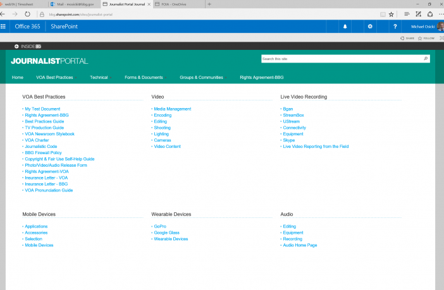Expand the Technical menu
Screen dimensions: 444x290
tap(101, 77)
